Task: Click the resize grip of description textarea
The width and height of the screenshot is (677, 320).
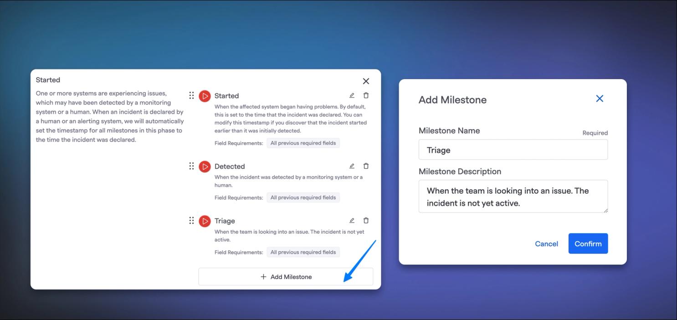Action: click(x=605, y=210)
